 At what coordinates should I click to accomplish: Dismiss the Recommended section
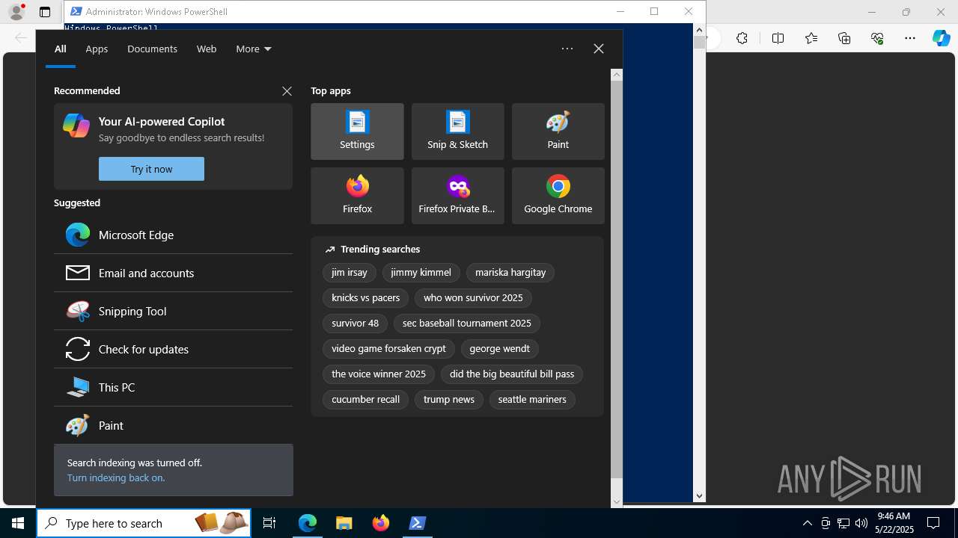point(287,90)
